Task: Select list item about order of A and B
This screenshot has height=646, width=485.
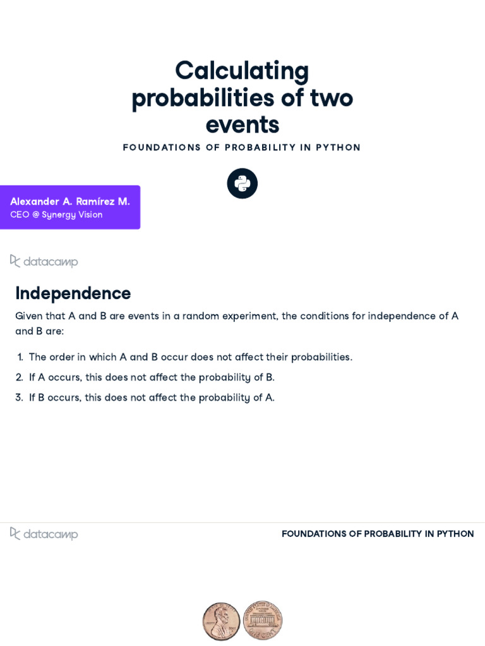Action: pos(190,357)
